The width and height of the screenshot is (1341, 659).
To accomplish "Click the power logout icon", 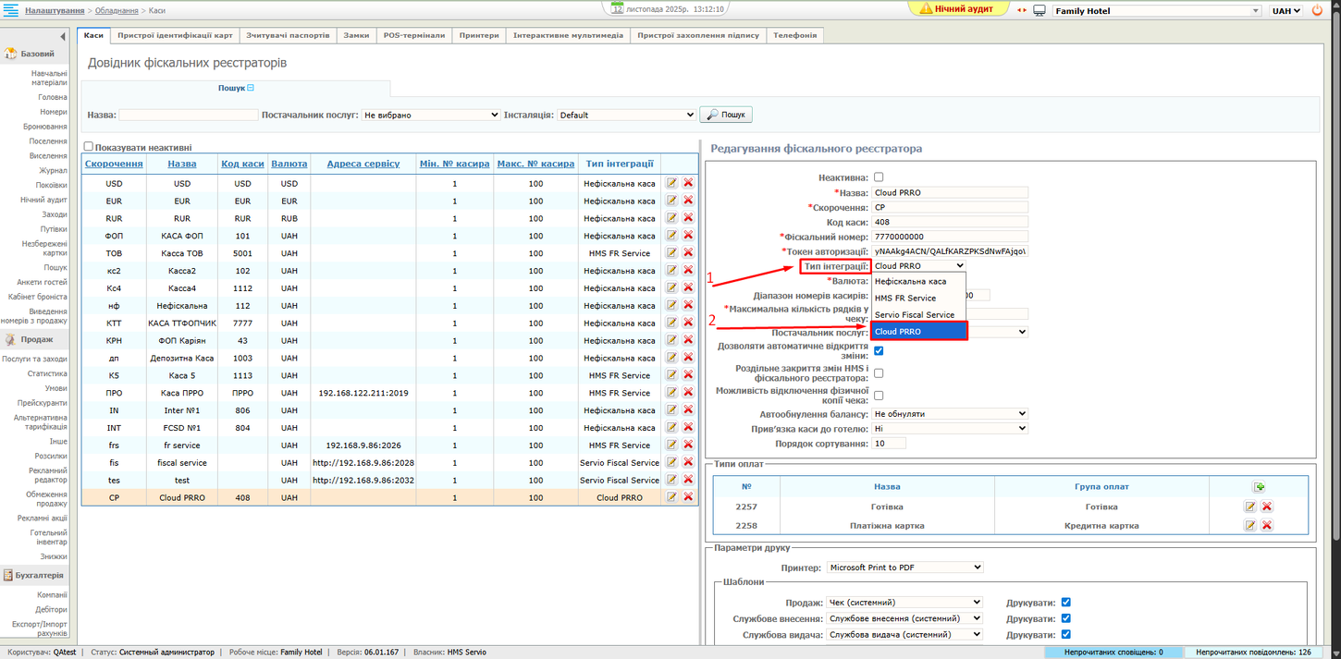I will pos(1318,11).
